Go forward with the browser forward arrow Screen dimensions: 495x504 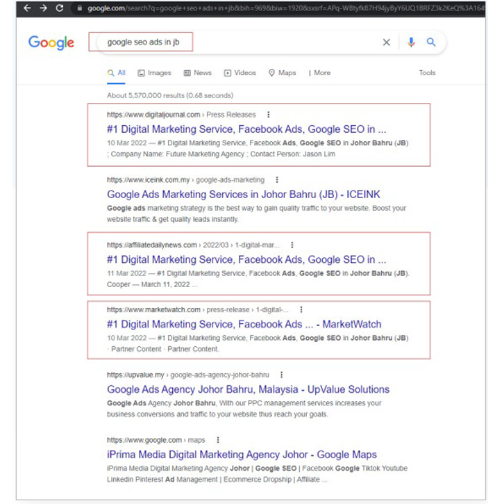[43, 8]
